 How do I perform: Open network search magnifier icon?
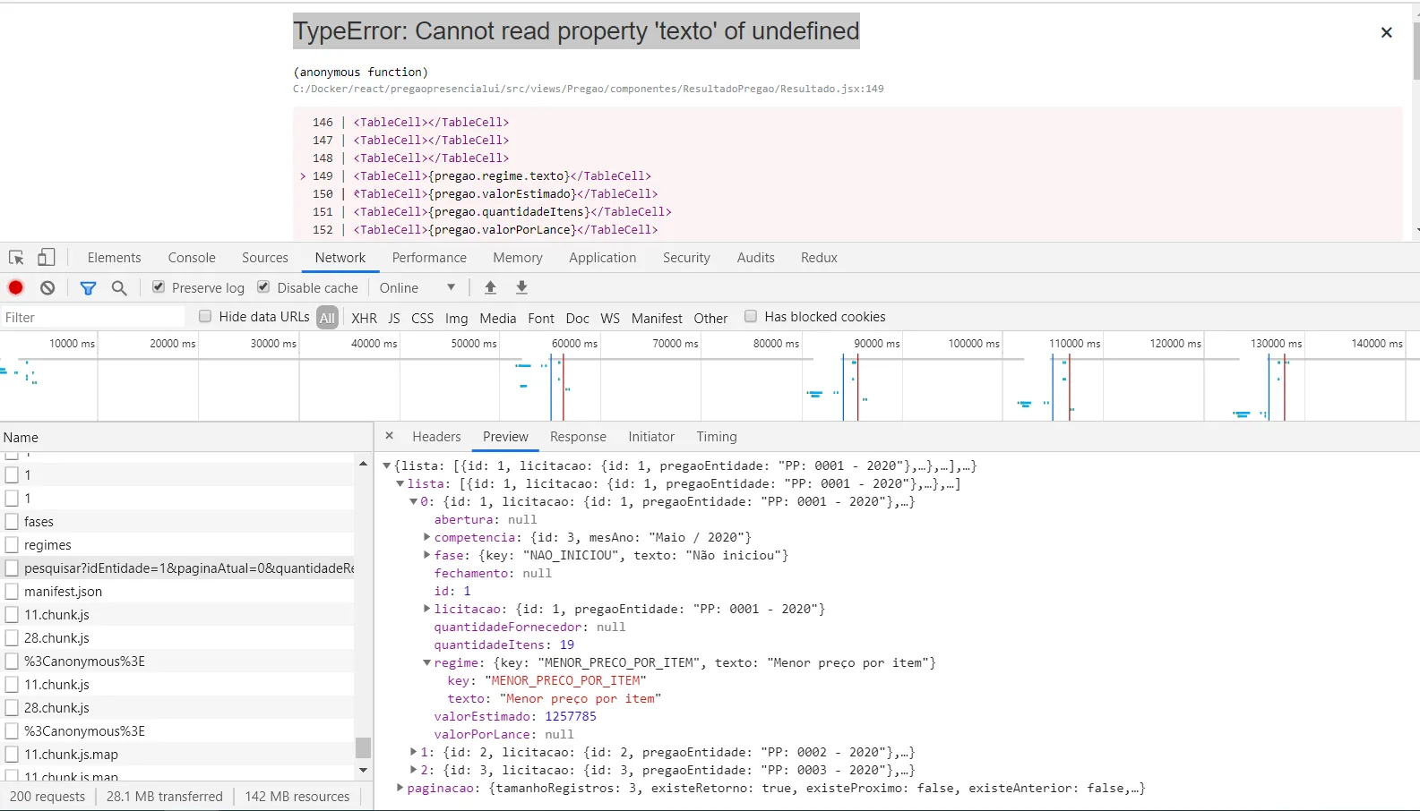click(119, 287)
